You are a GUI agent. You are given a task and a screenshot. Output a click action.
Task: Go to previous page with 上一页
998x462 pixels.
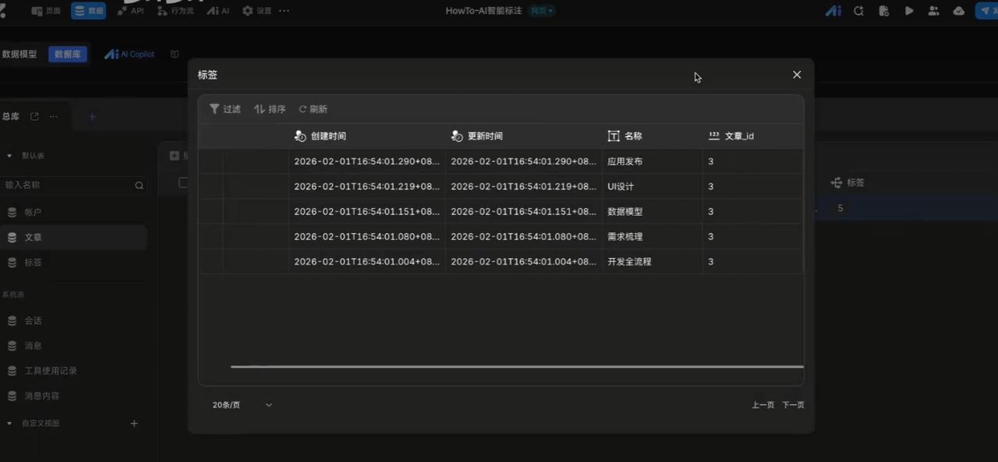click(x=763, y=405)
